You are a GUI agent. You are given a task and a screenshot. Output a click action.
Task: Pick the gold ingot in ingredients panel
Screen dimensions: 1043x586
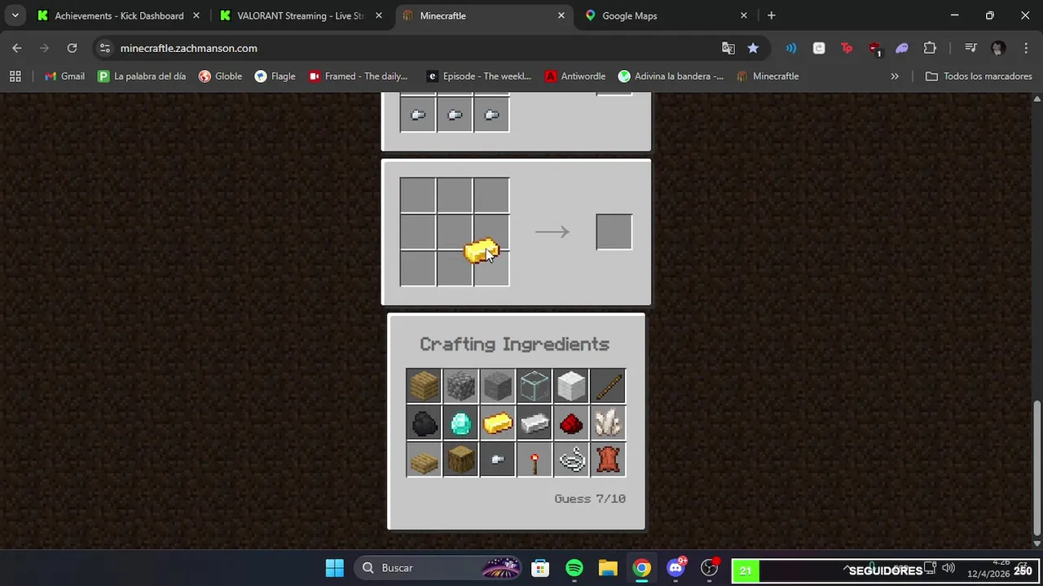tap(497, 423)
